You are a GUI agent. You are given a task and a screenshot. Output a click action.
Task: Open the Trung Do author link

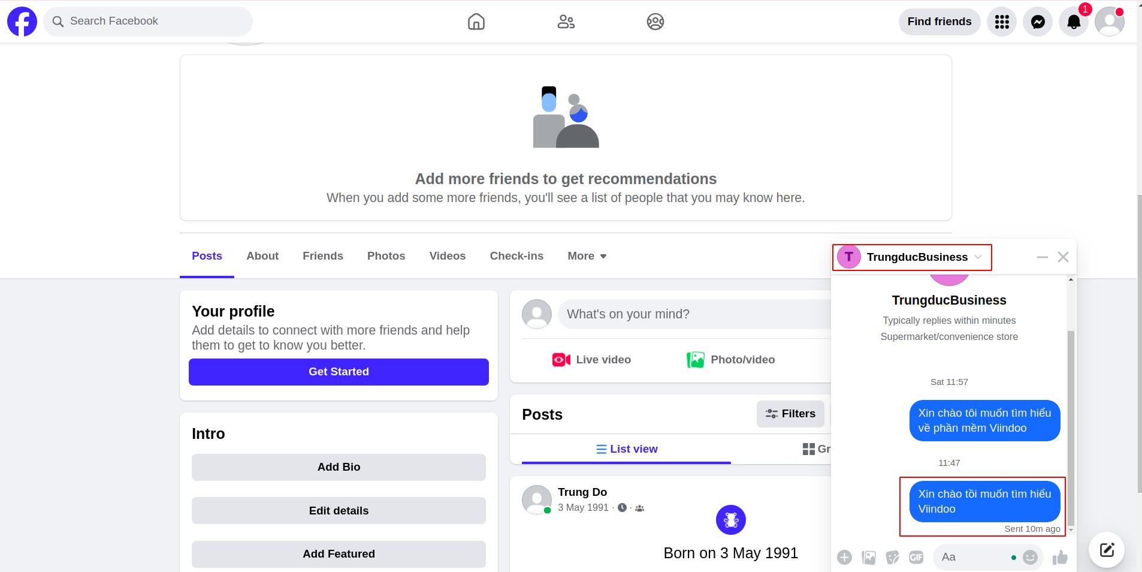point(582,492)
